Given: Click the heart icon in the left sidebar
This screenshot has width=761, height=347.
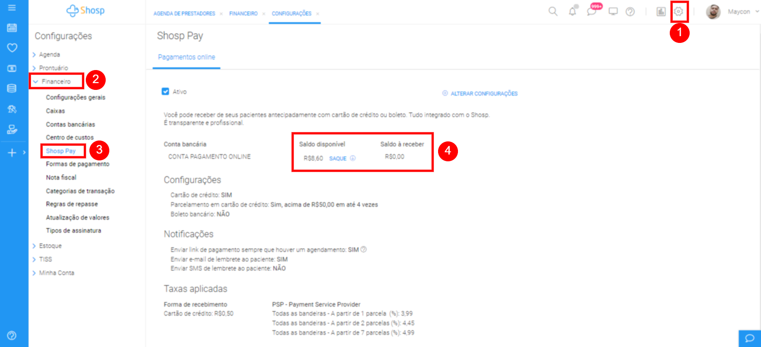Looking at the screenshot, I should [12, 47].
